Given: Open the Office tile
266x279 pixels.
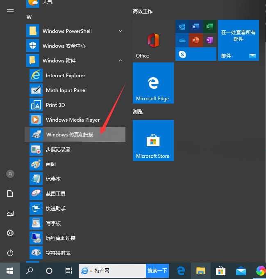Looking at the screenshot, I should pyautogui.click(x=153, y=40).
